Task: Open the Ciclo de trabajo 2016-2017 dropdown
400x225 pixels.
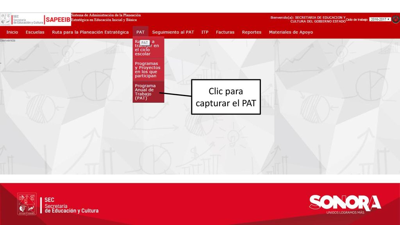Action: click(380, 20)
